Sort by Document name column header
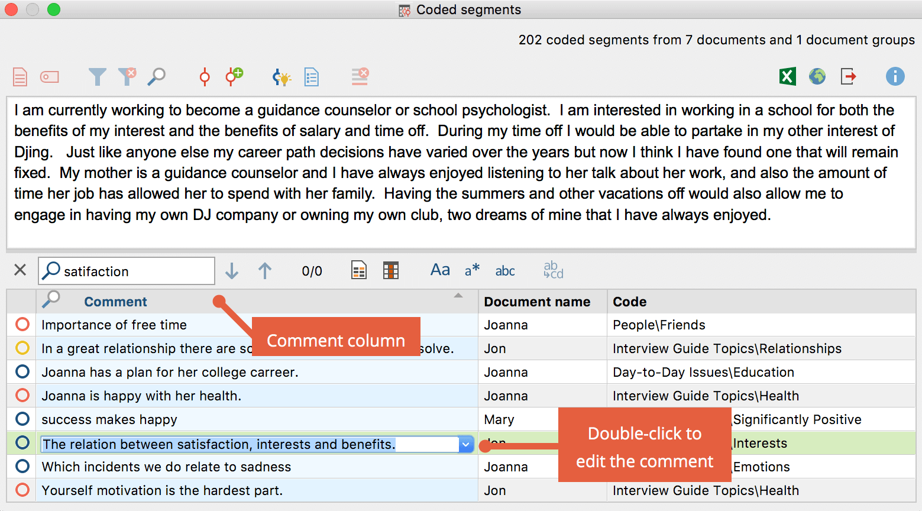 [537, 302]
